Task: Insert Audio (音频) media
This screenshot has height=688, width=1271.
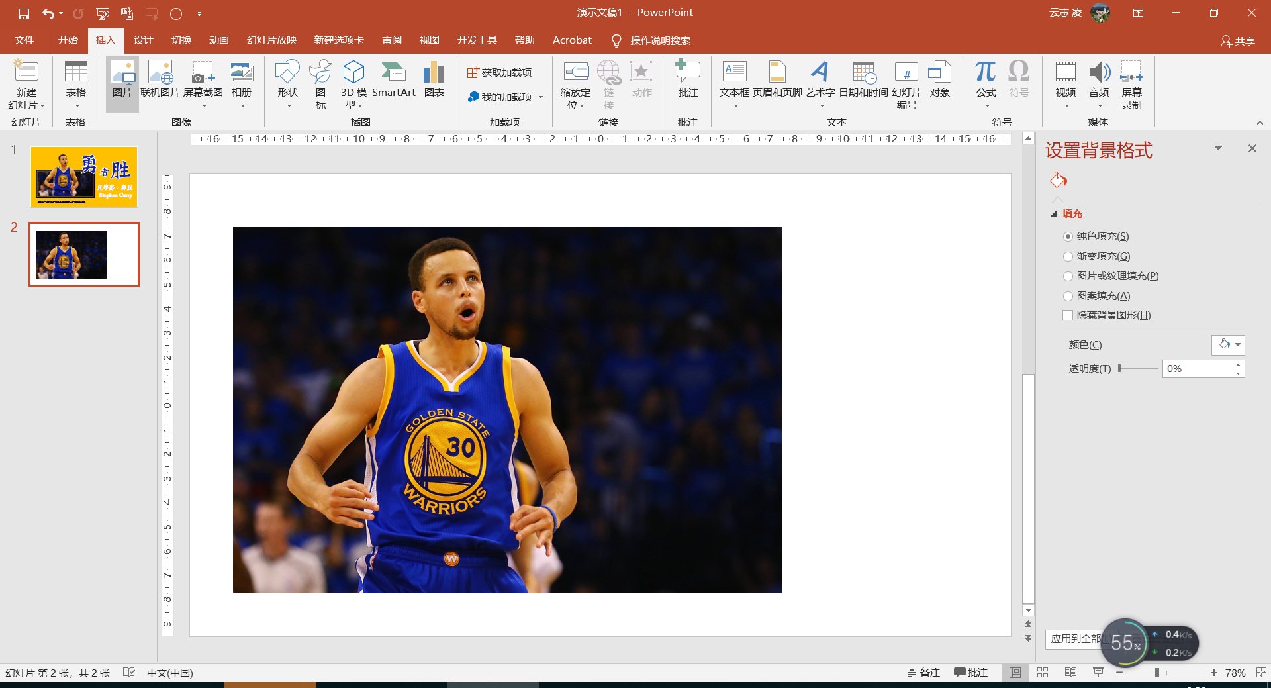Action: 1100,85
